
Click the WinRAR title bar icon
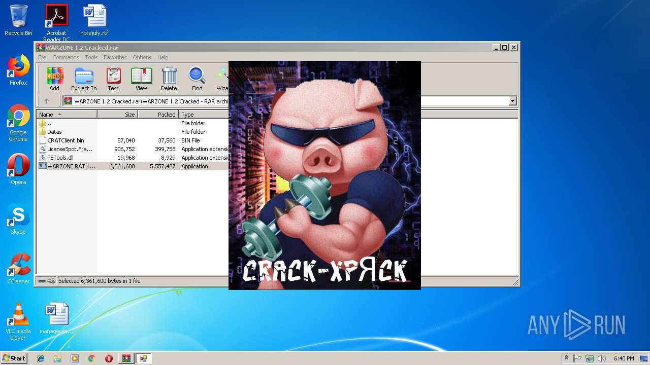point(40,47)
